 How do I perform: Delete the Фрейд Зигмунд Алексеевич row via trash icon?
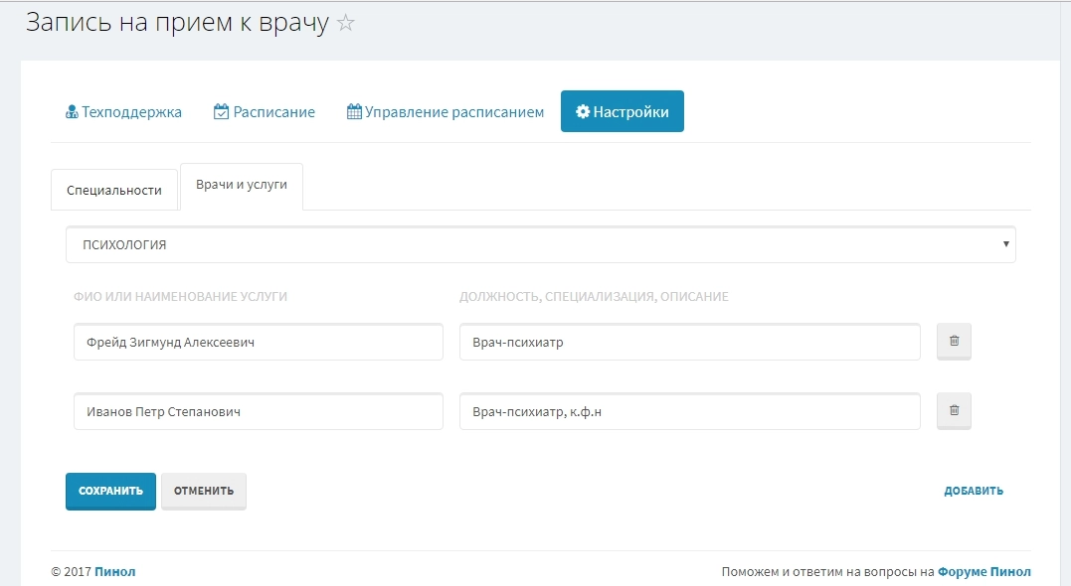click(954, 342)
